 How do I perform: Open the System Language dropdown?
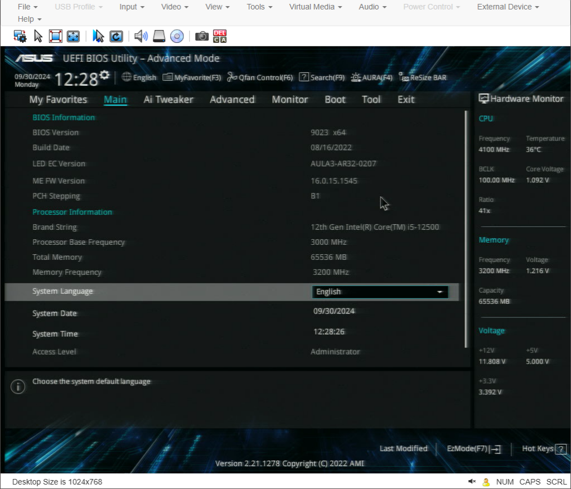coord(380,292)
